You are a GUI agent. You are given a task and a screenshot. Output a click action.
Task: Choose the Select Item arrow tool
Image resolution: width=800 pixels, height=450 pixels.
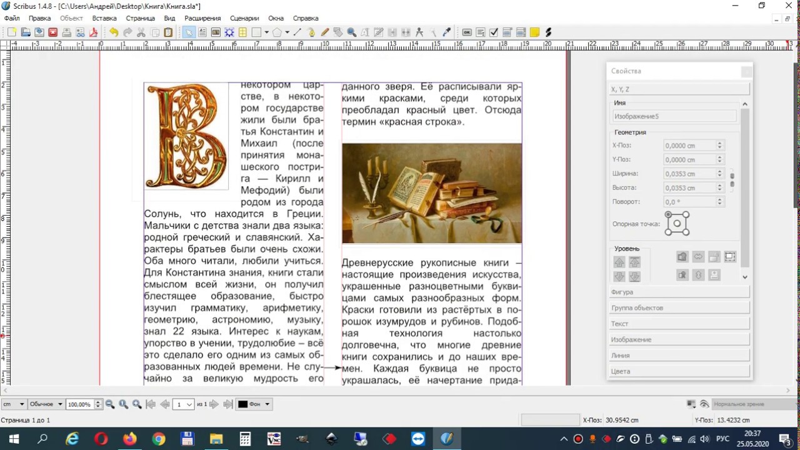click(189, 32)
